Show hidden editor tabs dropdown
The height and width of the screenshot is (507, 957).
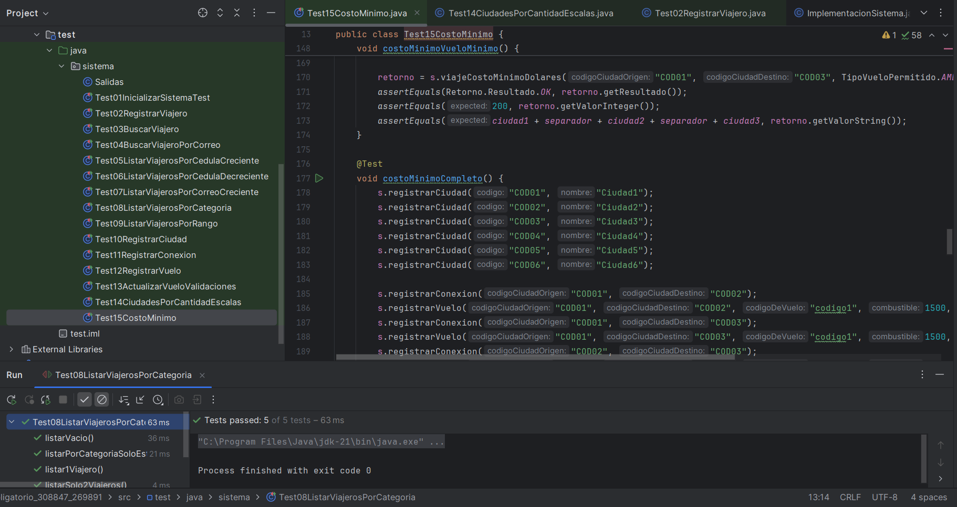click(924, 13)
